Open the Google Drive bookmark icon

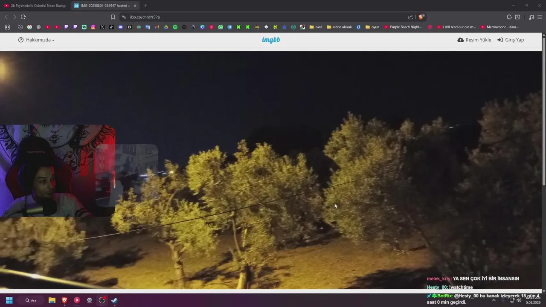(166, 27)
